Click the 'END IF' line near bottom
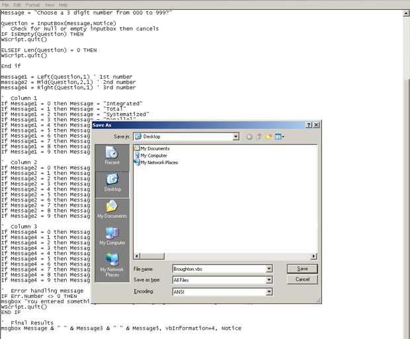Viewport: 410px width, 339px height. click(11, 312)
